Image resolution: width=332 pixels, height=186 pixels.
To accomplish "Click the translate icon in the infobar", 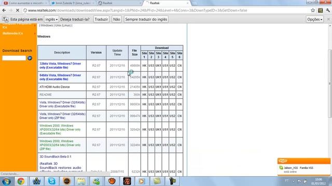I will (x=5, y=19).
